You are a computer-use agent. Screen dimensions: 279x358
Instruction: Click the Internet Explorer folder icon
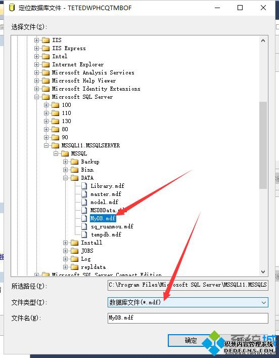45,65
